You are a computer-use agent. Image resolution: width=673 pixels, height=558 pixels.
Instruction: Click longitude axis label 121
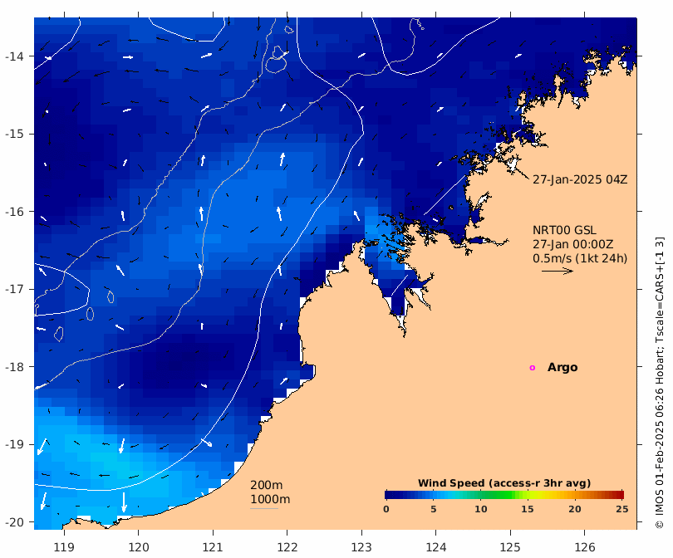pos(213,547)
